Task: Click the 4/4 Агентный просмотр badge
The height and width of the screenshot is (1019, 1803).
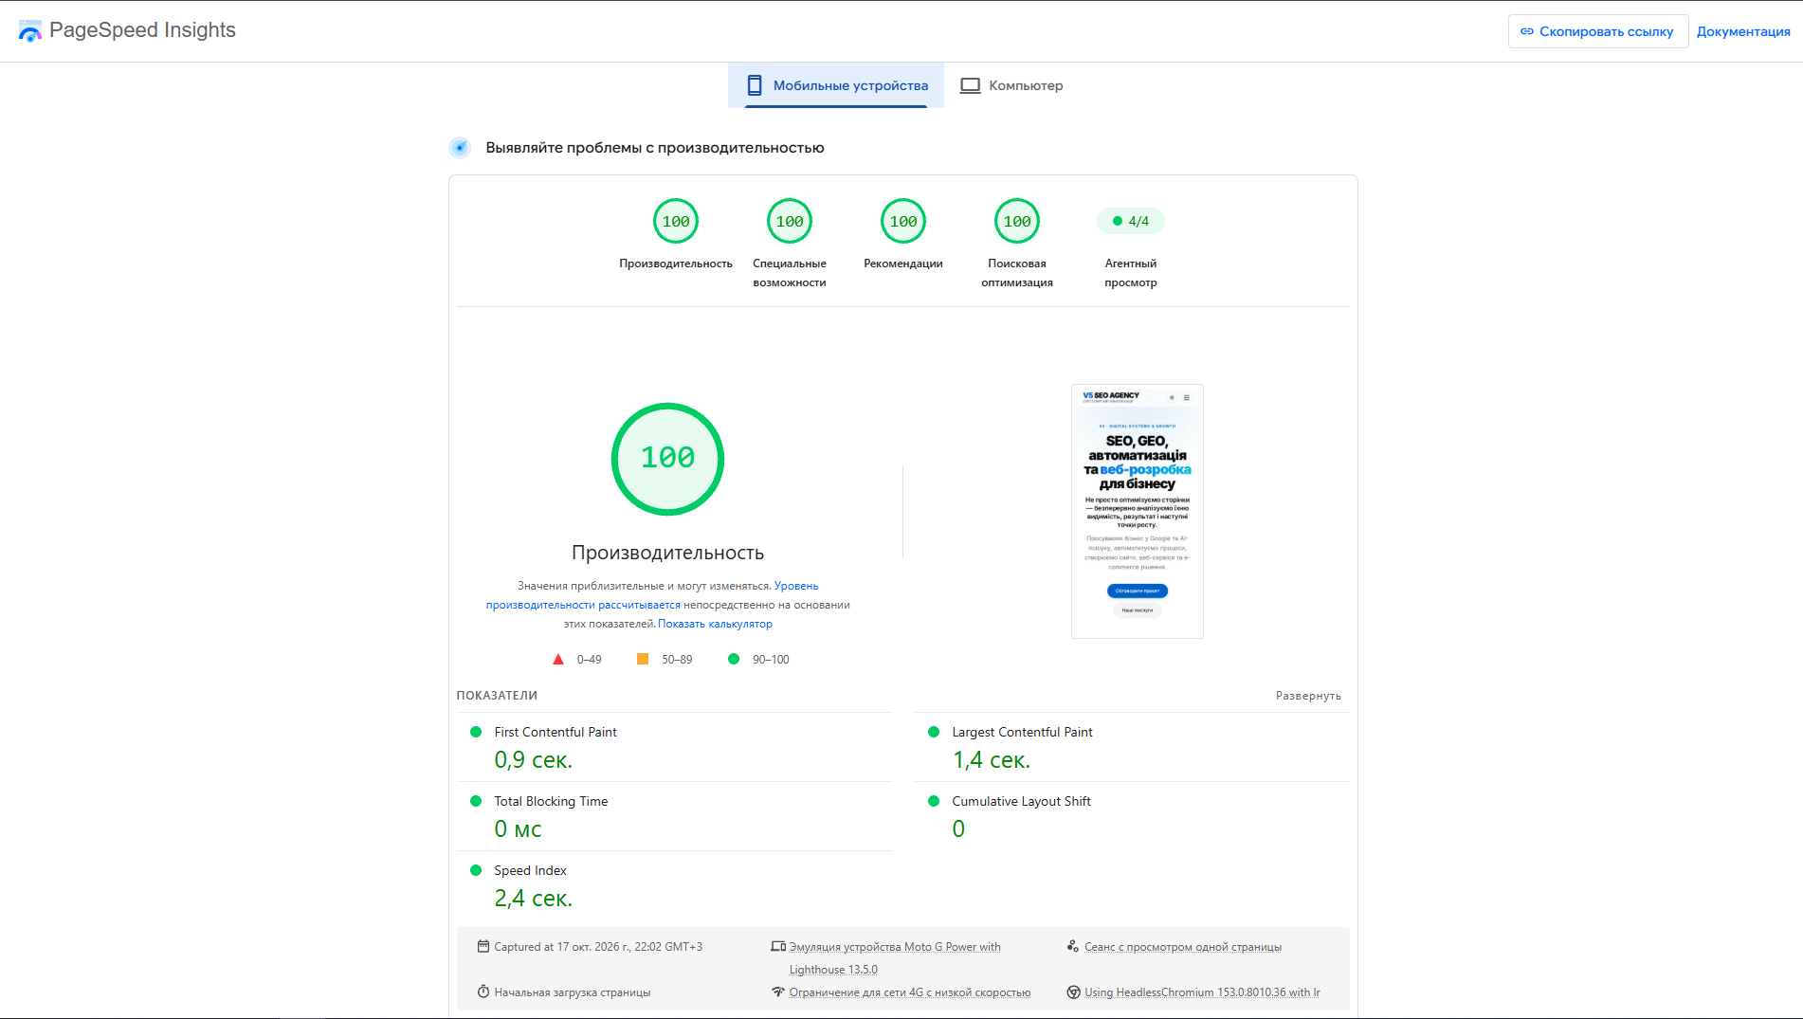Action: point(1131,221)
